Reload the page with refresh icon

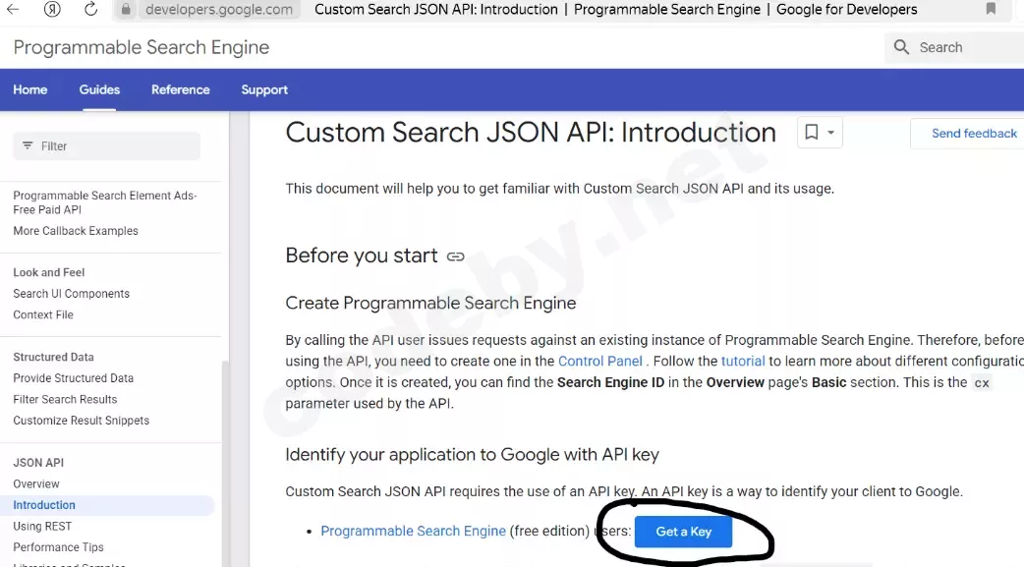pyautogui.click(x=90, y=9)
